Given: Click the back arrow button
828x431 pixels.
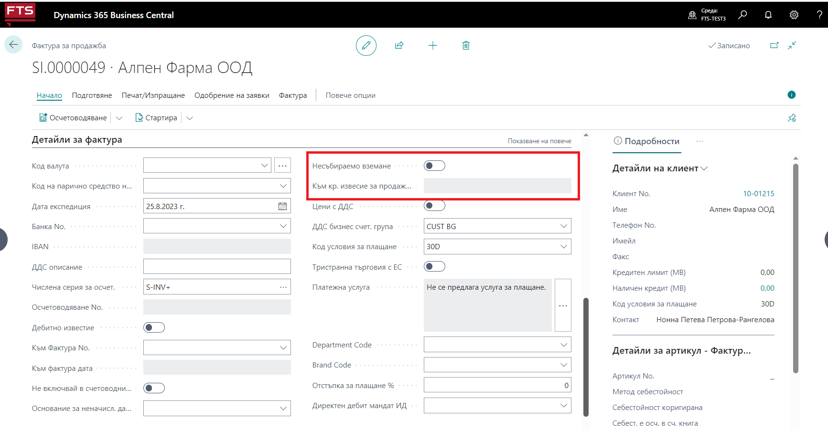Looking at the screenshot, I should (x=13, y=44).
